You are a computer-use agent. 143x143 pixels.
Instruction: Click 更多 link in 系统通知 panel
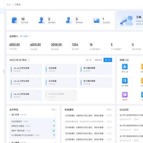point(109,110)
